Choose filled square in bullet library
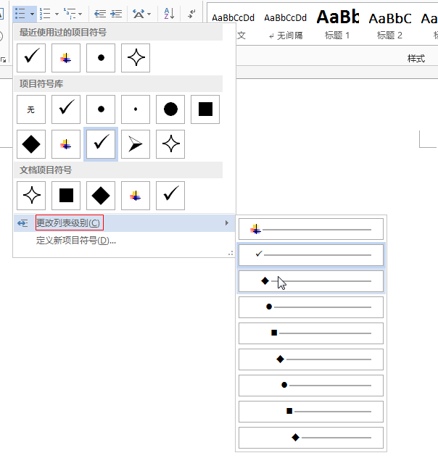The height and width of the screenshot is (466, 438). (205, 109)
